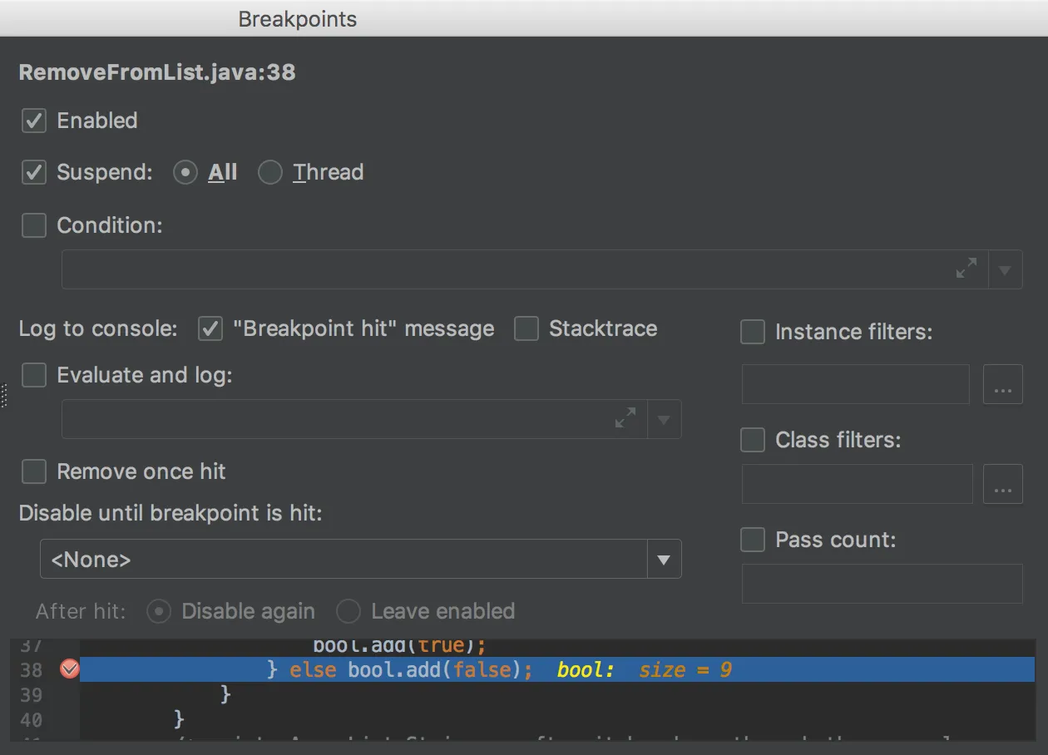Click highlighted code line 38

(x=499, y=669)
